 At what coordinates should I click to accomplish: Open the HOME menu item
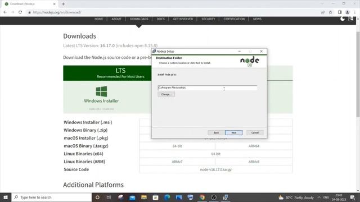coord(99,19)
